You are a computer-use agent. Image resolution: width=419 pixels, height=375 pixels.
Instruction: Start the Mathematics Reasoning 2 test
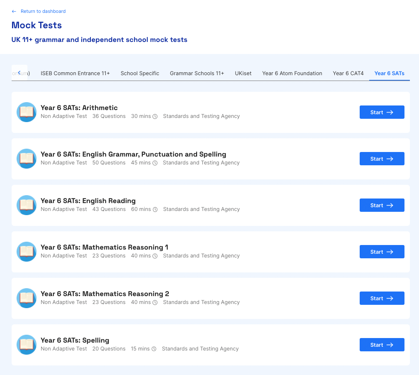click(x=382, y=298)
